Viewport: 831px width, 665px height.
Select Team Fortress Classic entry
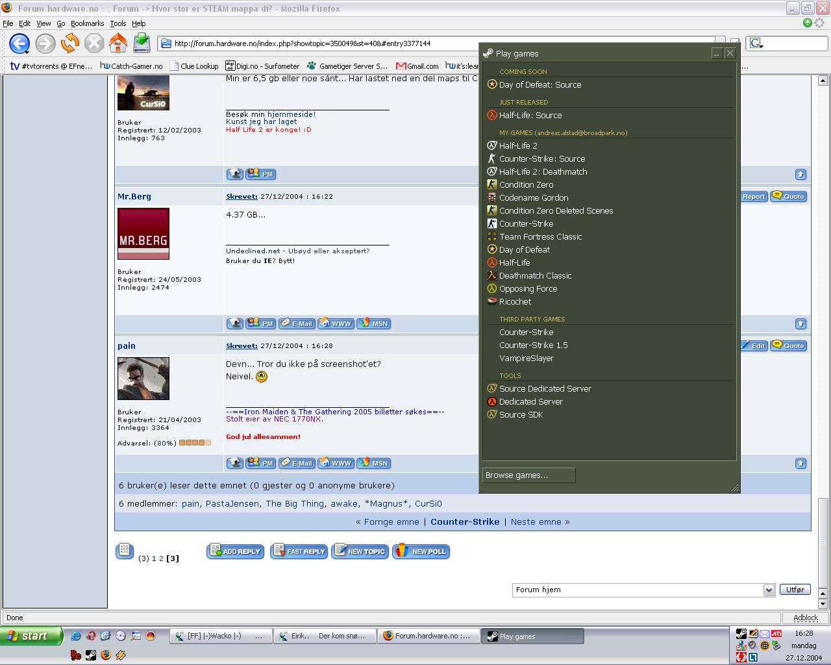click(540, 236)
